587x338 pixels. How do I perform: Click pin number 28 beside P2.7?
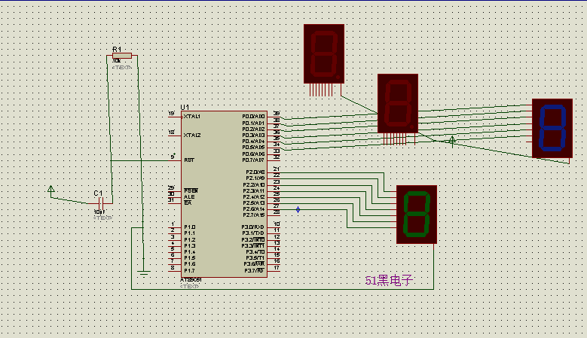coord(277,212)
